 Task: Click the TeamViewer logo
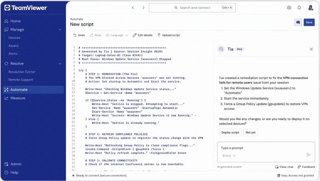click(26, 8)
